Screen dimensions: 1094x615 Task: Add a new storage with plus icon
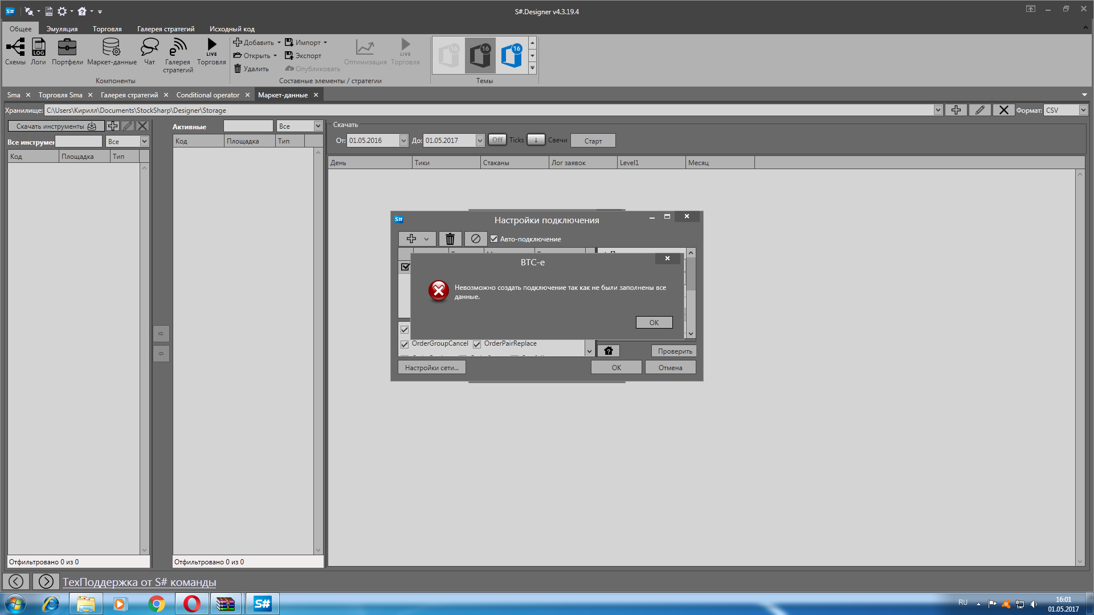point(956,110)
